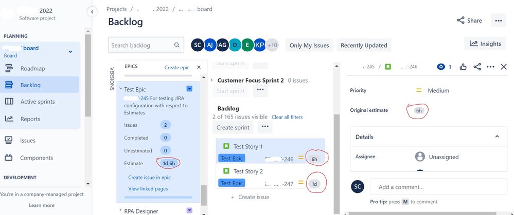Close the Epics panel
Image resolution: width=514 pixels, height=215 pixels.
coord(199,67)
